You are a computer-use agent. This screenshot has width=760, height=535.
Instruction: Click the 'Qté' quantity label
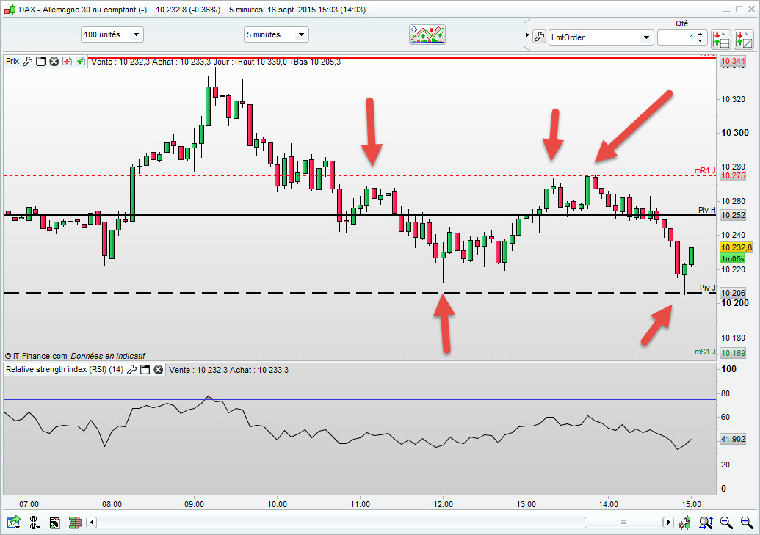pyautogui.click(x=682, y=23)
